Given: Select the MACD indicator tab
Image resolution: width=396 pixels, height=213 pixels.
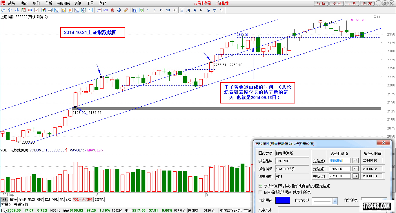Looking at the screenshot, I should click(31, 199).
